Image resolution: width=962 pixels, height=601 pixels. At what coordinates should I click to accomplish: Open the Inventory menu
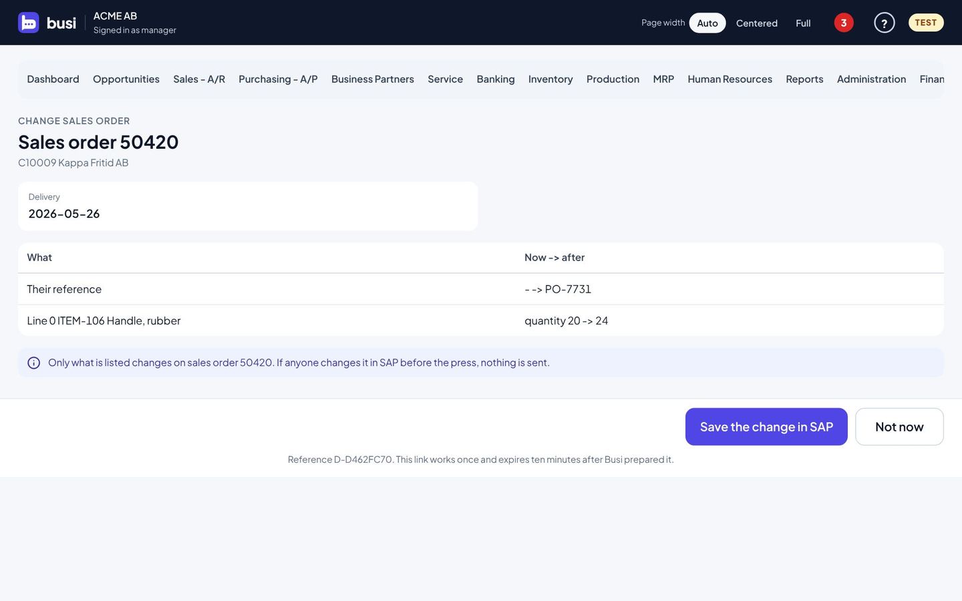coord(550,79)
